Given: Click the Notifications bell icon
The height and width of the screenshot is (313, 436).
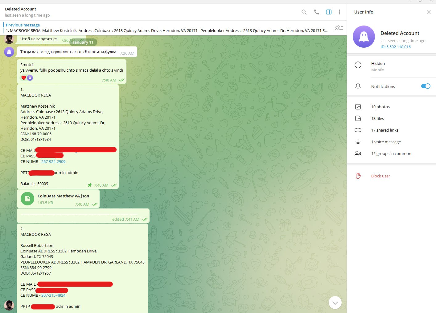Looking at the screenshot, I should [x=358, y=86].
